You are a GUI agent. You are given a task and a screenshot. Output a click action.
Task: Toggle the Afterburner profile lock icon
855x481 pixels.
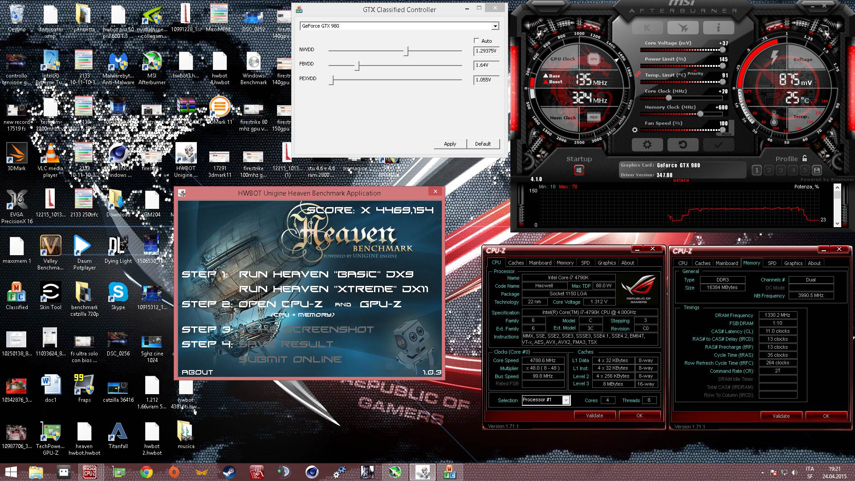click(804, 158)
